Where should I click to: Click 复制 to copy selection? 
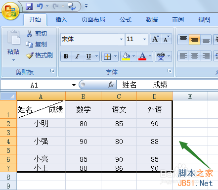[x=37, y=45]
